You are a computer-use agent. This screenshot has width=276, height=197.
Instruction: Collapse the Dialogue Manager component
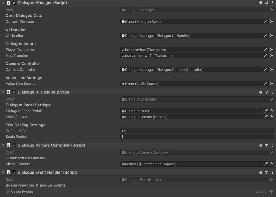[3, 3]
